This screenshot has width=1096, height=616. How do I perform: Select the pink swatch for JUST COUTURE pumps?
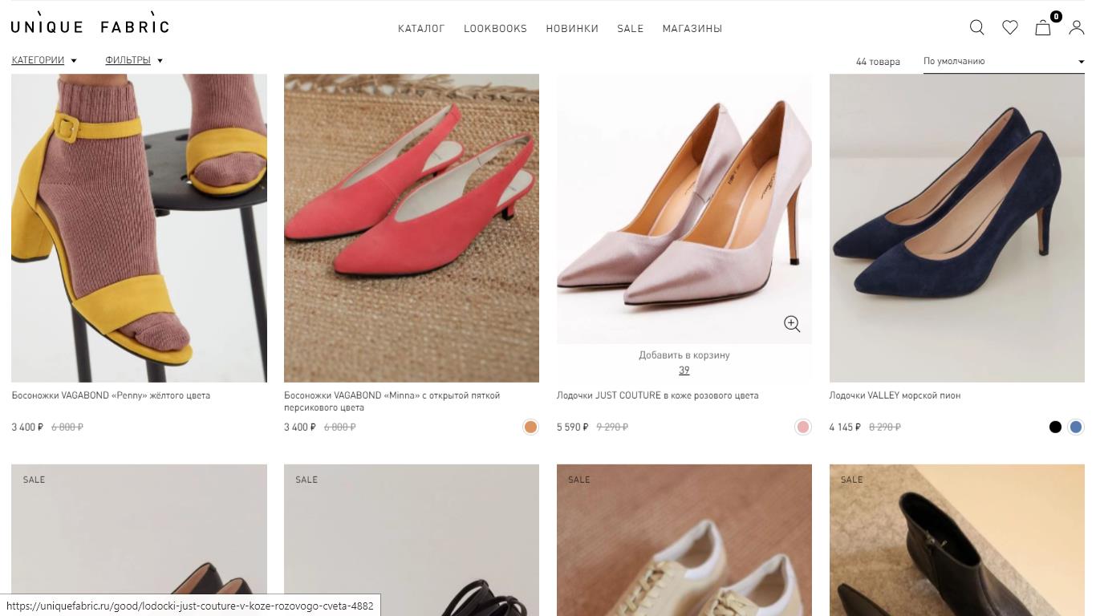click(x=803, y=427)
